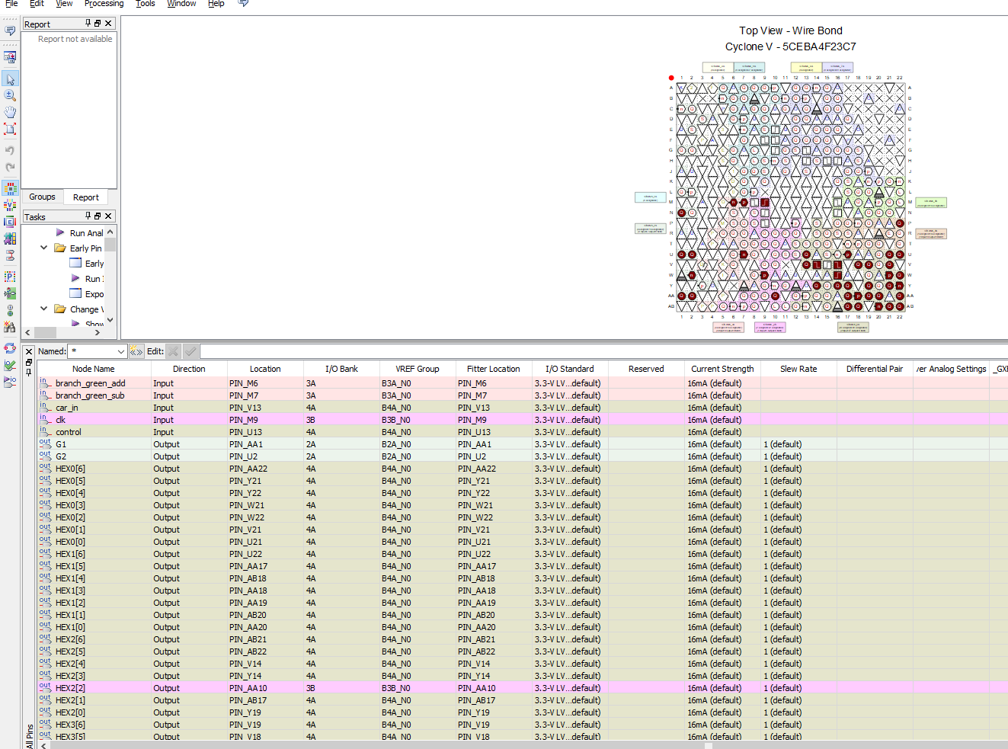The height and width of the screenshot is (749, 1008).
Task: Click the I/O assignment check icon
Action: click(10, 365)
